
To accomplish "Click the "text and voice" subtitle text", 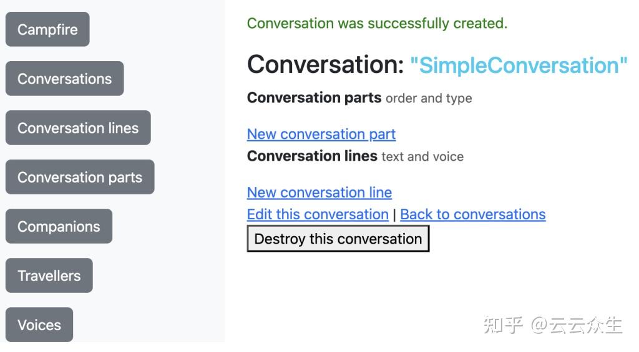I will (422, 157).
